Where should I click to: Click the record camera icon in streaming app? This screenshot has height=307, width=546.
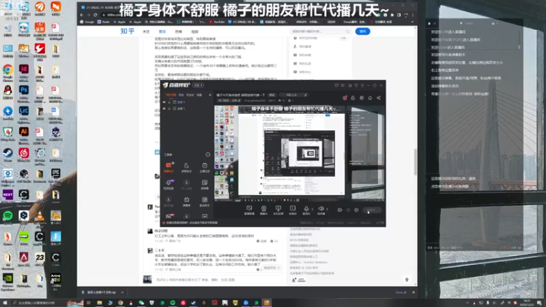340,210
